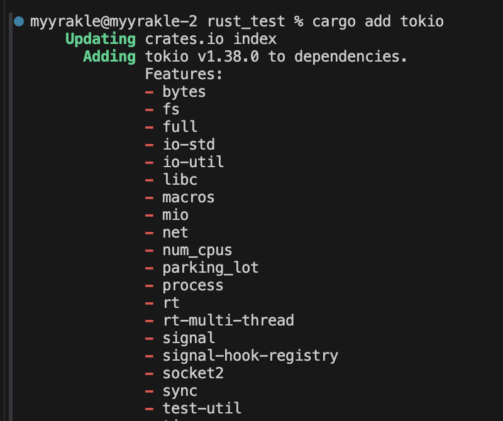Click the 'tokio v1.38.0' version text
The image size is (503, 421).
[202, 57]
